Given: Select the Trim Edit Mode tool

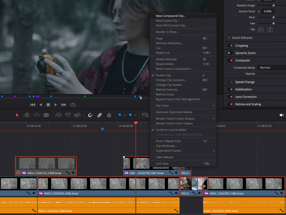Looking at the screenshot, I should click(x=27, y=115).
